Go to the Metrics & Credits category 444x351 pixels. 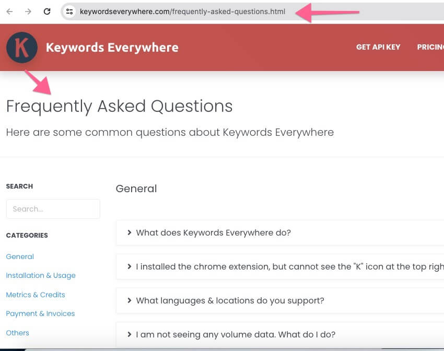click(36, 295)
